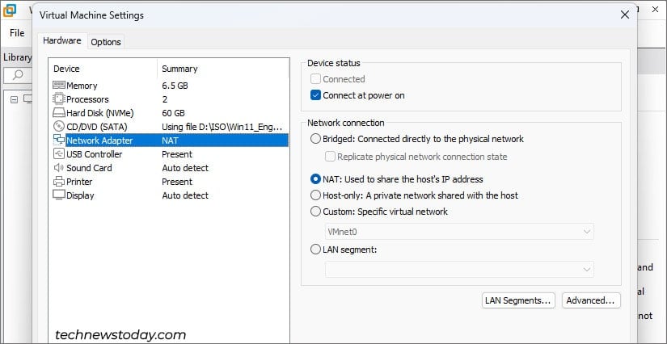The width and height of the screenshot is (667, 344).
Task: Select the Host-only network option
Action: tap(315, 195)
